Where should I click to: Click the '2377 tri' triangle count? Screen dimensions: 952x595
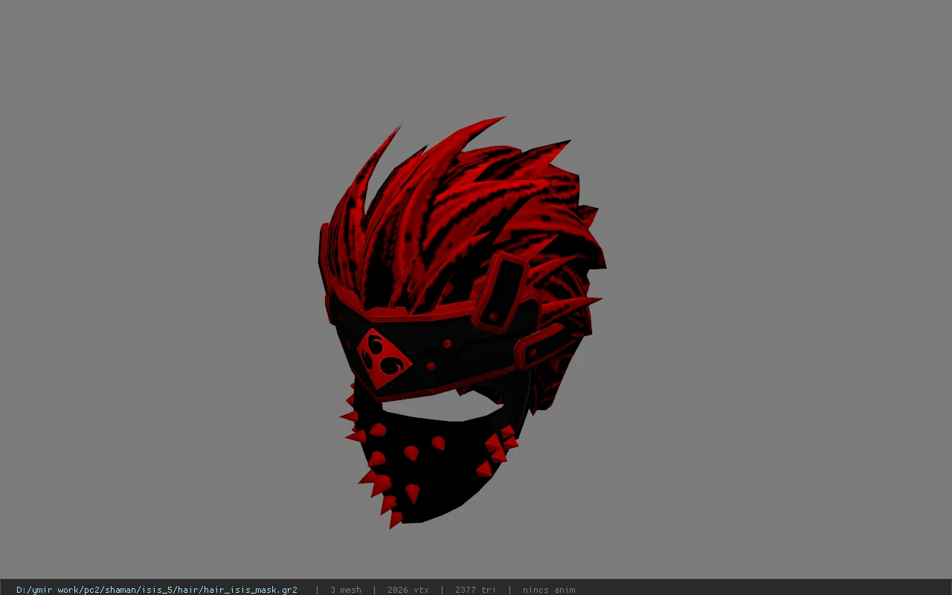pyautogui.click(x=476, y=590)
